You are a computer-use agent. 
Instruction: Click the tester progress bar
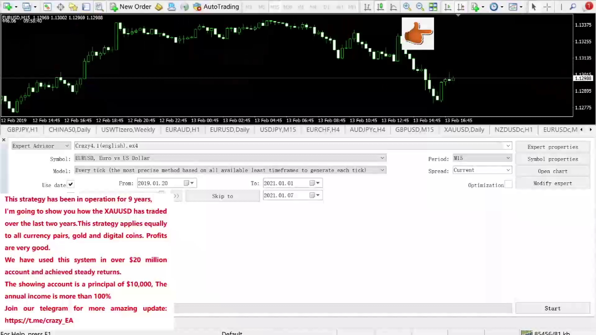click(343, 308)
